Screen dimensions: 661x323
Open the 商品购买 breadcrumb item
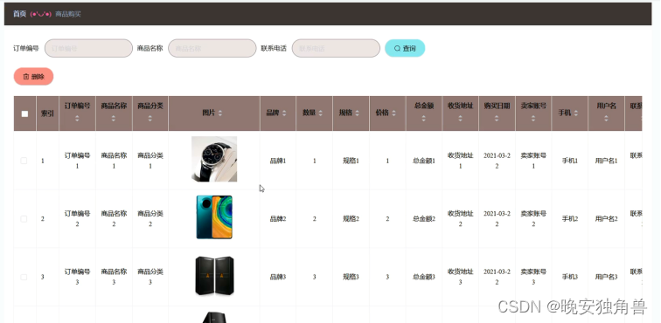pos(68,14)
